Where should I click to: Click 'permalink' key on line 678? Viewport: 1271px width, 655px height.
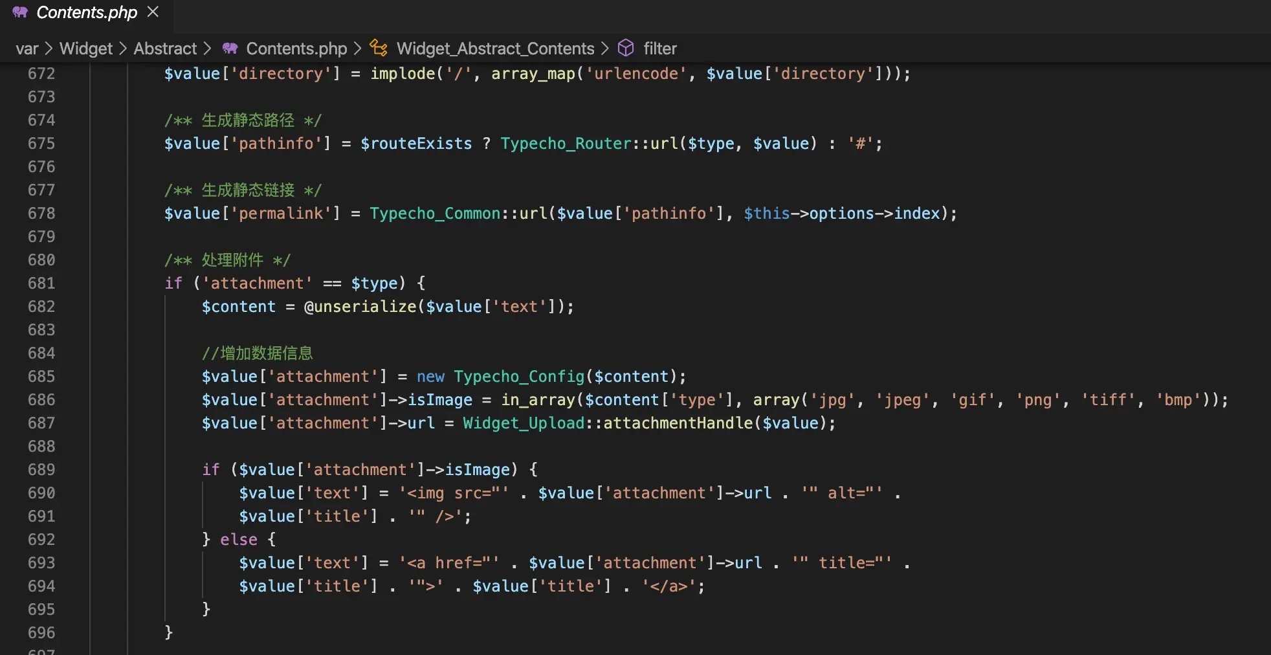coord(281,214)
